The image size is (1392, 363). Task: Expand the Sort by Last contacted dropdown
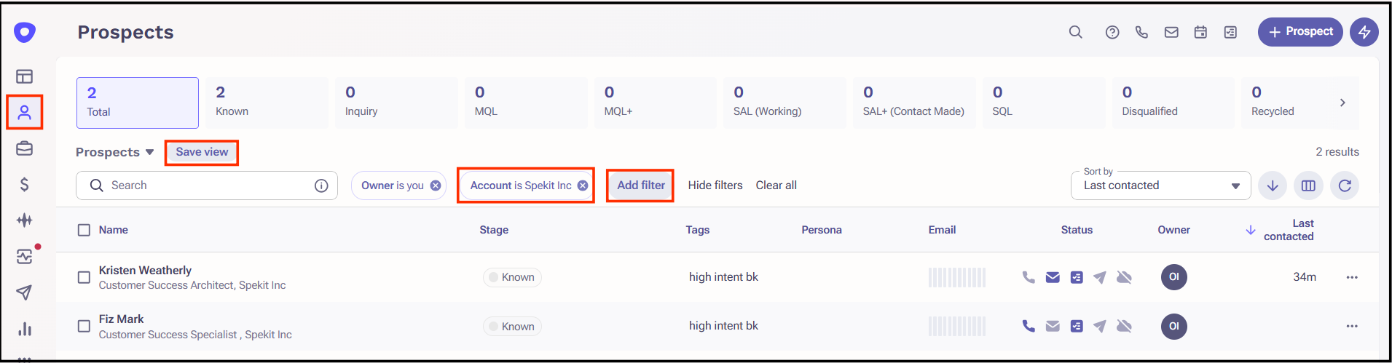click(x=1161, y=186)
